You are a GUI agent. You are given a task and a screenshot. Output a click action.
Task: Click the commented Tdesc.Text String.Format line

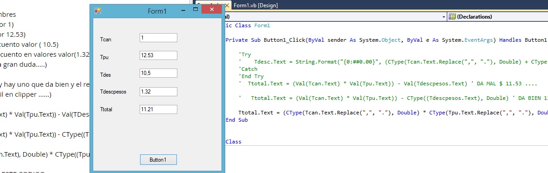pyautogui.click(x=393, y=62)
